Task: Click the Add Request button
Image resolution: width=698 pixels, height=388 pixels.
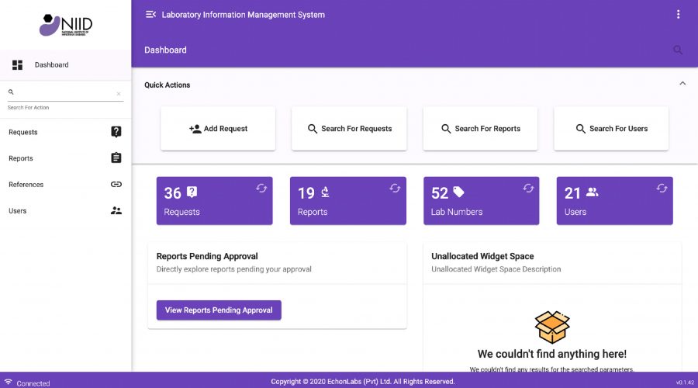Action: [x=218, y=129]
